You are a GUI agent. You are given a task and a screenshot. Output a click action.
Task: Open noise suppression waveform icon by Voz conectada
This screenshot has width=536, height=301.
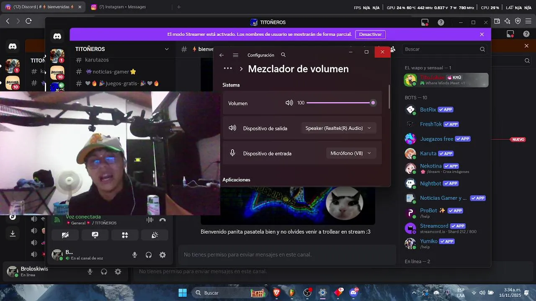click(150, 220)
